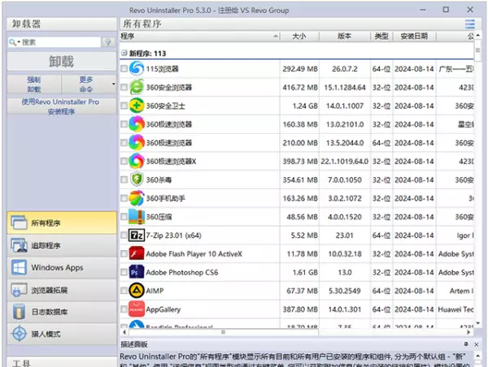Sort by 大小 column header
488x367 pixels.
(x=299, y=37)
